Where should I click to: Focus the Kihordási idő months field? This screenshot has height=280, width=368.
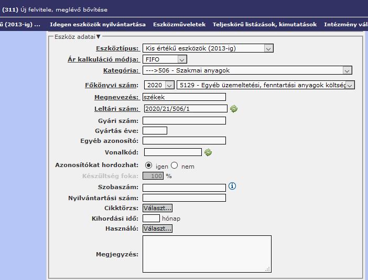tap(151, 218)
